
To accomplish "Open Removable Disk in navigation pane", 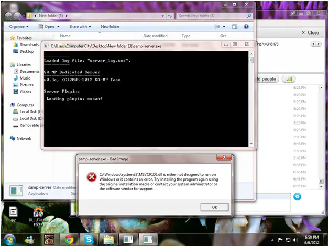I will tap(27, 125).
